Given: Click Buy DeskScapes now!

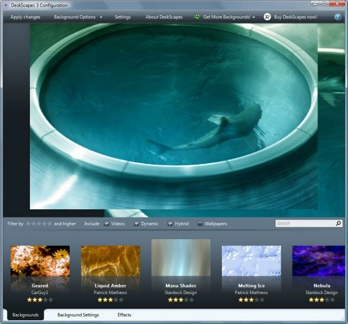Looking at the screenshot, I should [x=295, y=17].
